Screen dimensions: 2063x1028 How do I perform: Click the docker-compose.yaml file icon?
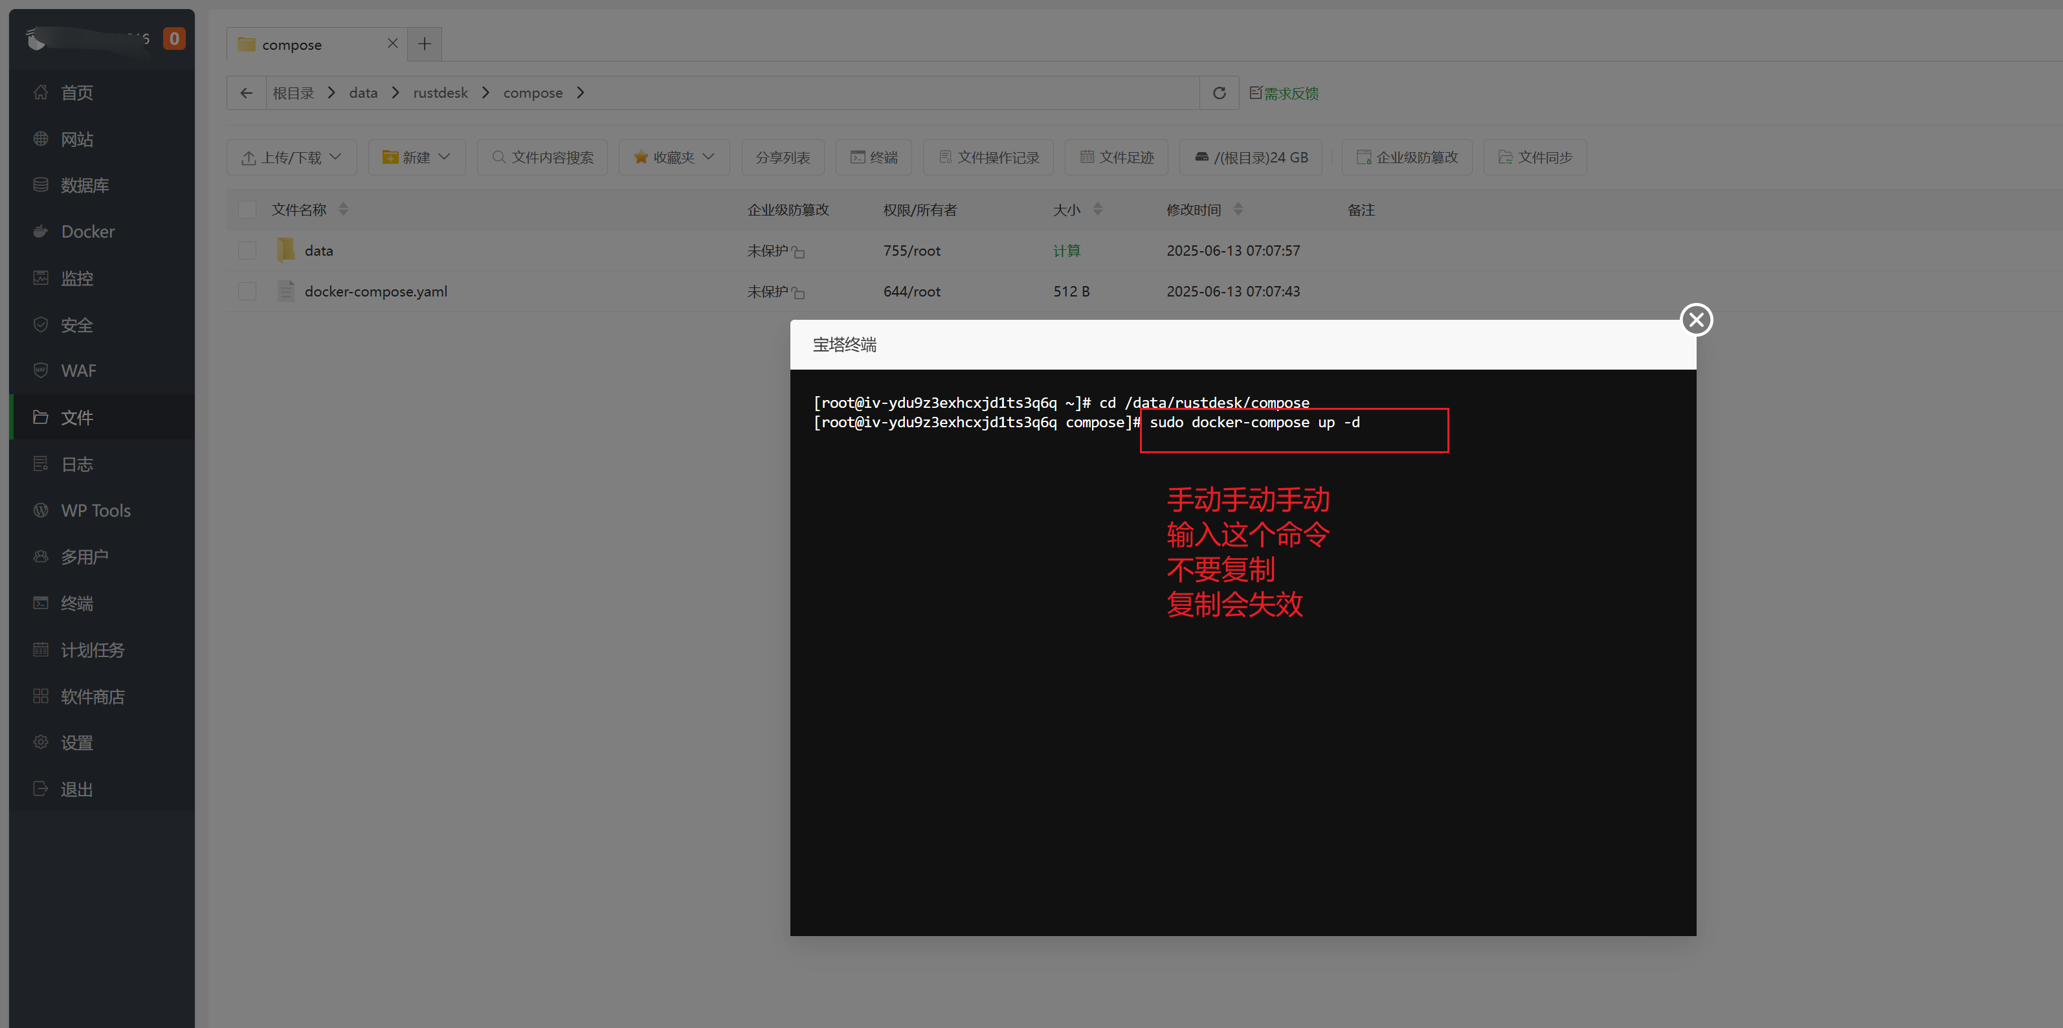click(286, 291)
